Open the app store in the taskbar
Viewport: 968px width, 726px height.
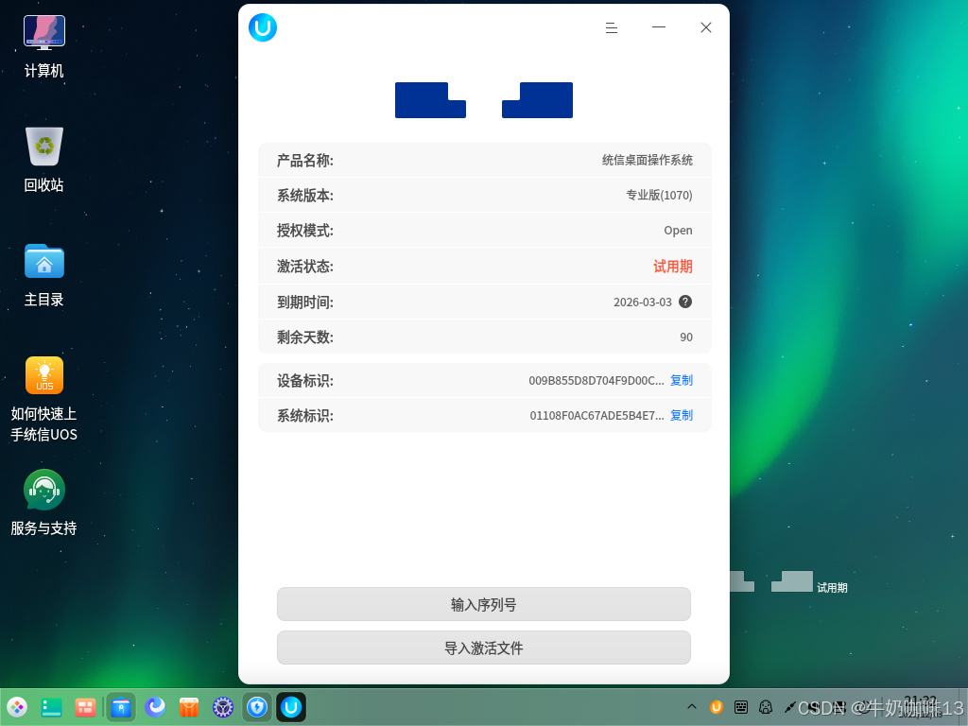coord(189,707)
